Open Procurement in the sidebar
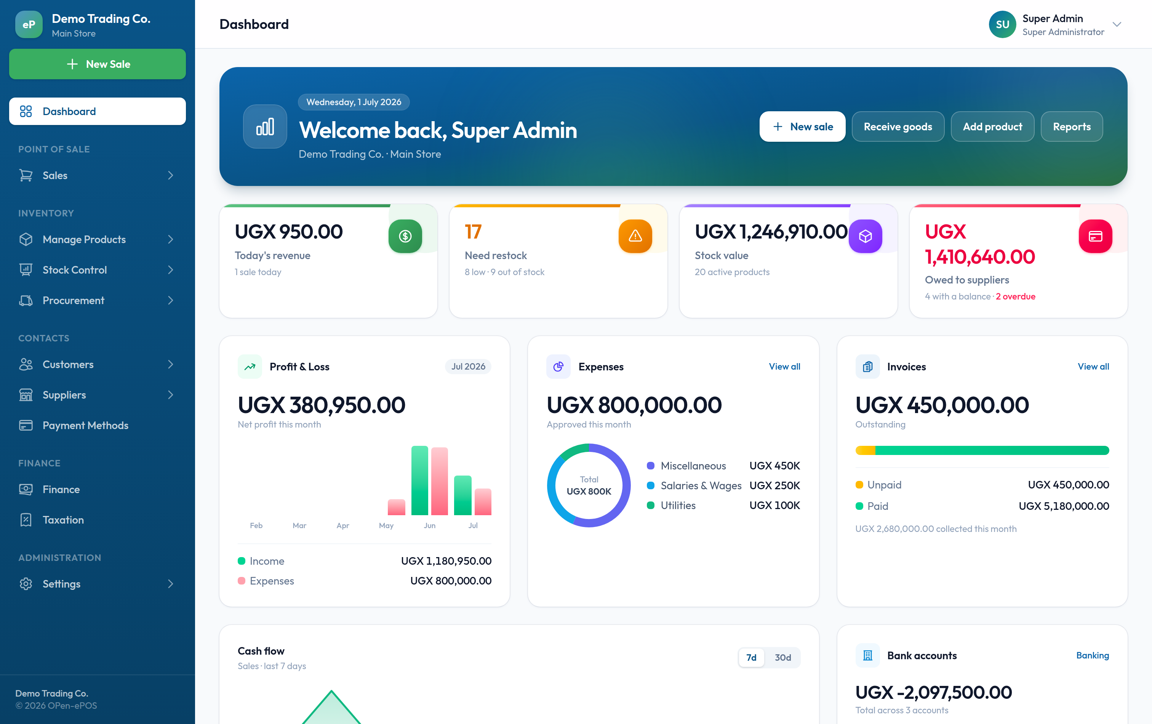1152x724 pixels. click(98, 301)
